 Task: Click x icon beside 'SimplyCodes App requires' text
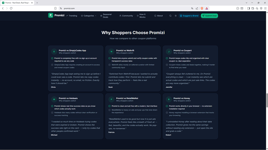(x=52, y=65)
